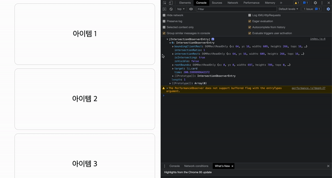The width and height of the screenshot is (332, 178).
Task: Expand boundingClientRect property
Action: pyautogui.click(x=173, y=46)
